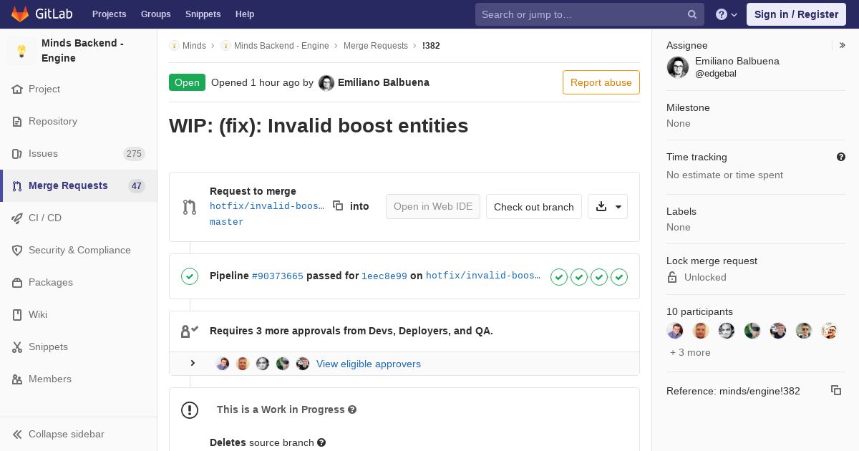
Task: Copy the source branch name icon
Action: pos(338,205)
